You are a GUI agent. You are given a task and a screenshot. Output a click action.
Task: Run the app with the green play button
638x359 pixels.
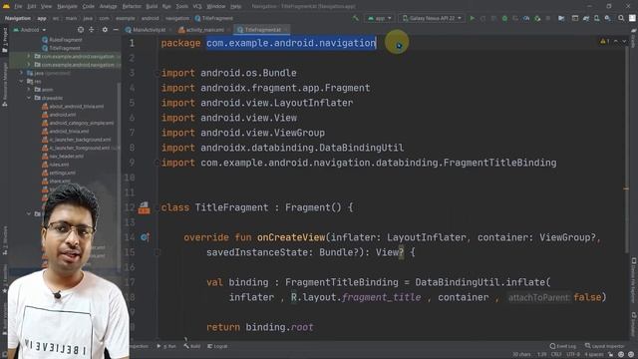472,18
